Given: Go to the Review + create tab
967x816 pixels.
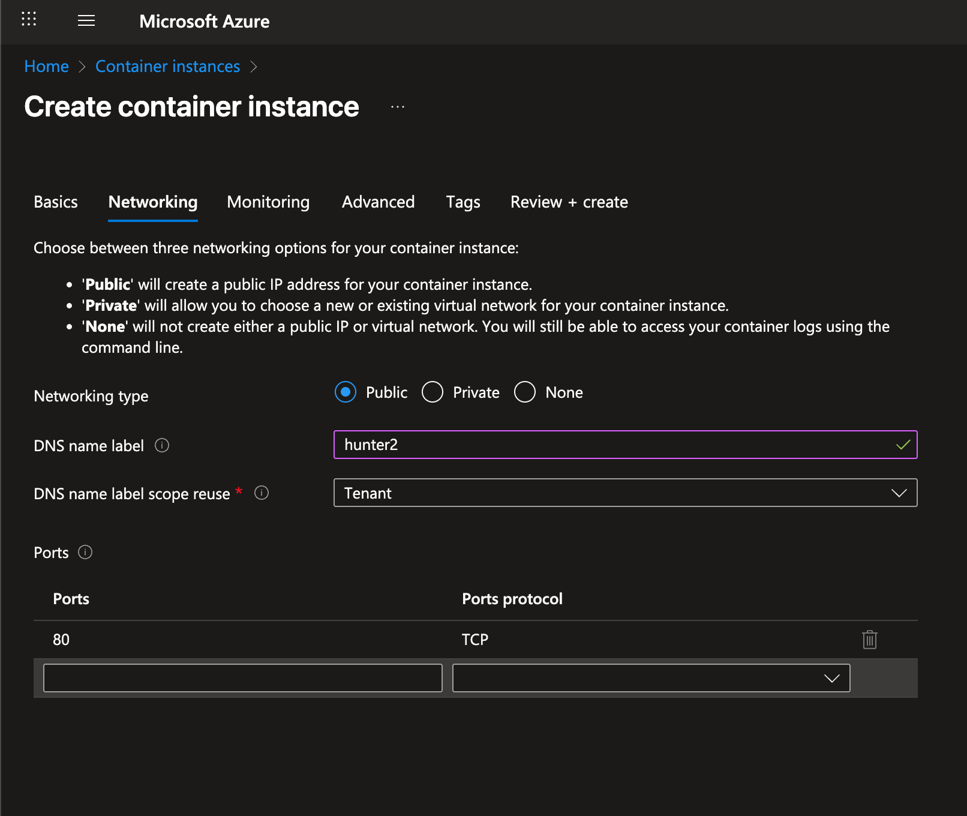Looking at the screenshot, I should coord(569,202).
